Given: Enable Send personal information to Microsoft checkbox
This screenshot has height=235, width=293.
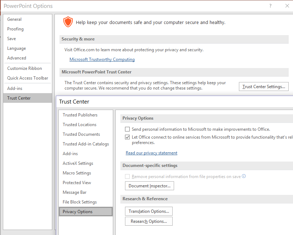Looking at the screenshot, I should [127, 129].
